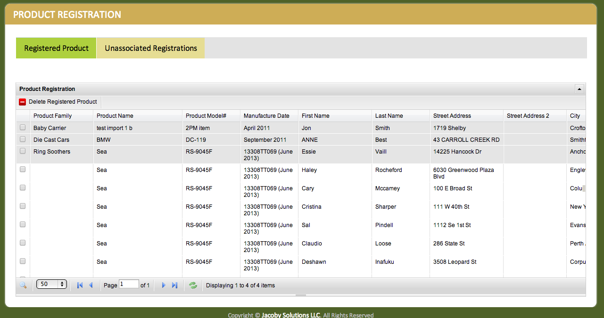Select the checkbox in Cristina Sharper's row
The height and width of the screenshot is (318, 604).
[23, 206]
